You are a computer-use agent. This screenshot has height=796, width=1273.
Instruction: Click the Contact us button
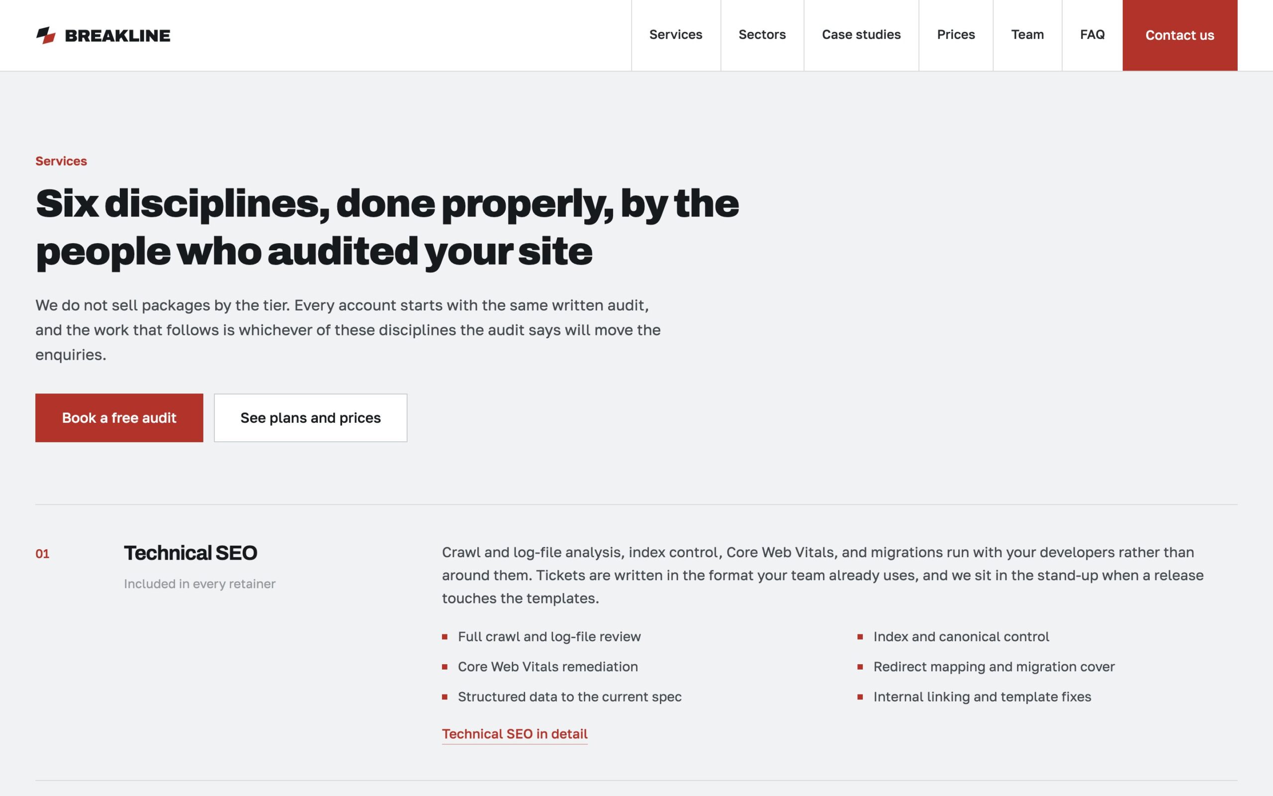1180,35
